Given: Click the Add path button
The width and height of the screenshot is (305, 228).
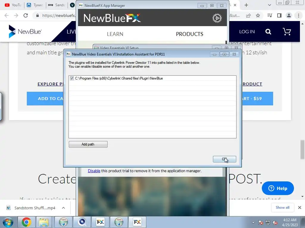Looking at the screenshot, I should click(88, 144).
